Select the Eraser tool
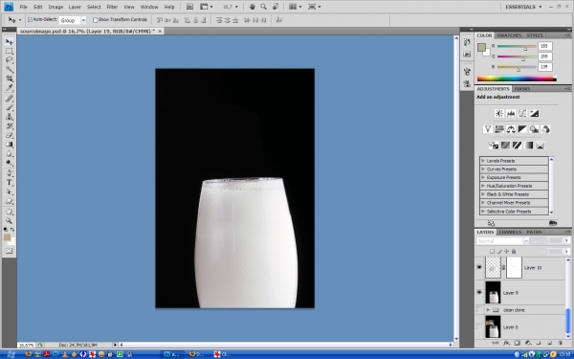The height and width of the screenshot is (359, 574). tap(10, 135)
